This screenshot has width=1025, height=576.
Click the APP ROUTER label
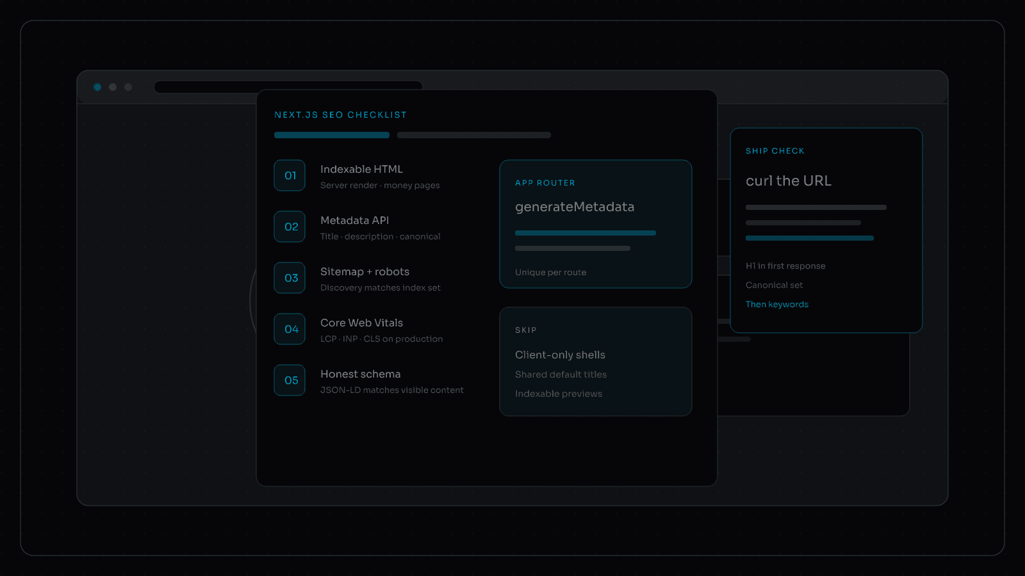point(545,182)
